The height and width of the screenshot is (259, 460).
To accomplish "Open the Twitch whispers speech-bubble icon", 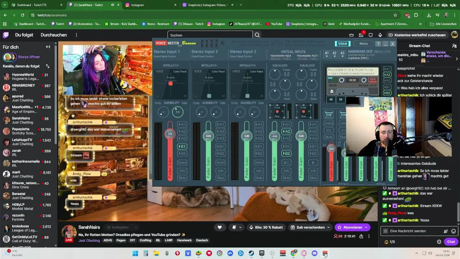I will click(371, 35).
